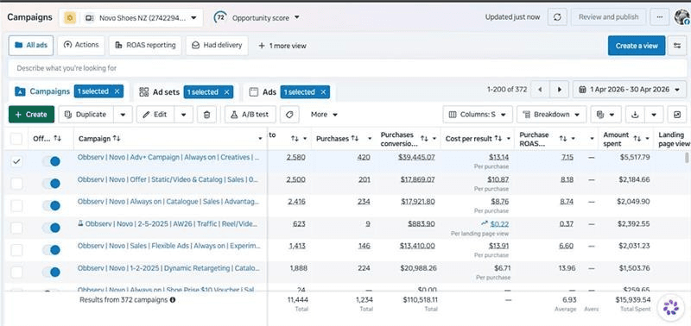
Task: Sort by Campaign column arrows
Action: (x=117, y=139)
